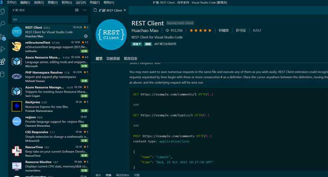Switch to the 输出 output panel tab

click(x=98, y=175)
